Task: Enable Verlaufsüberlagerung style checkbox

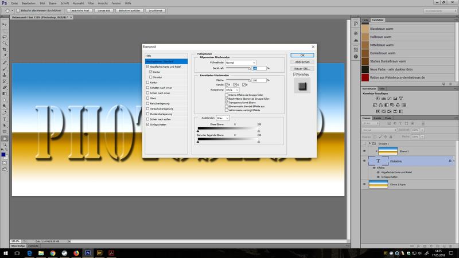Action: click(148, 109)
